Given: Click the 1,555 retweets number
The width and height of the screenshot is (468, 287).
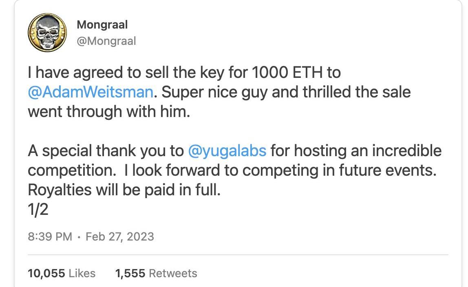Looking at the screenshot, I should point(130,273).
